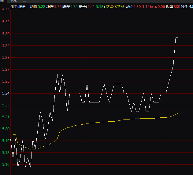Click the 5.19 price axis label
Screen dimensions: 193x175
(6, 141)
